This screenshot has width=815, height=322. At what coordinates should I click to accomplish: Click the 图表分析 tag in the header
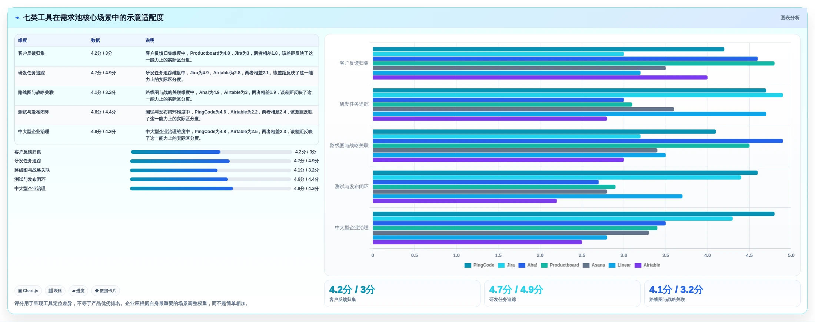pos(790,18)
